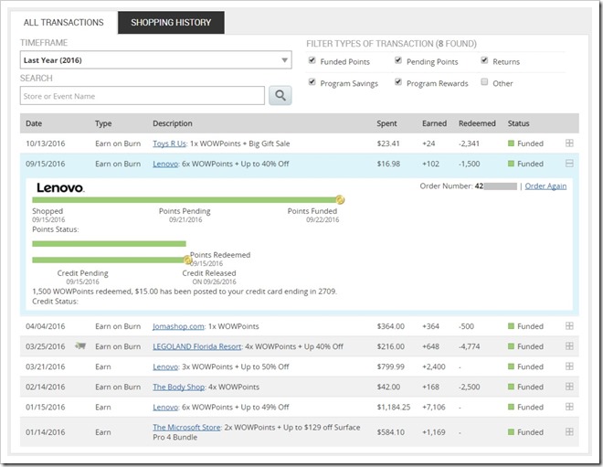Expand the Toys R Us transaction row
The height and width of the screenshot is (467, 603).
569,143
